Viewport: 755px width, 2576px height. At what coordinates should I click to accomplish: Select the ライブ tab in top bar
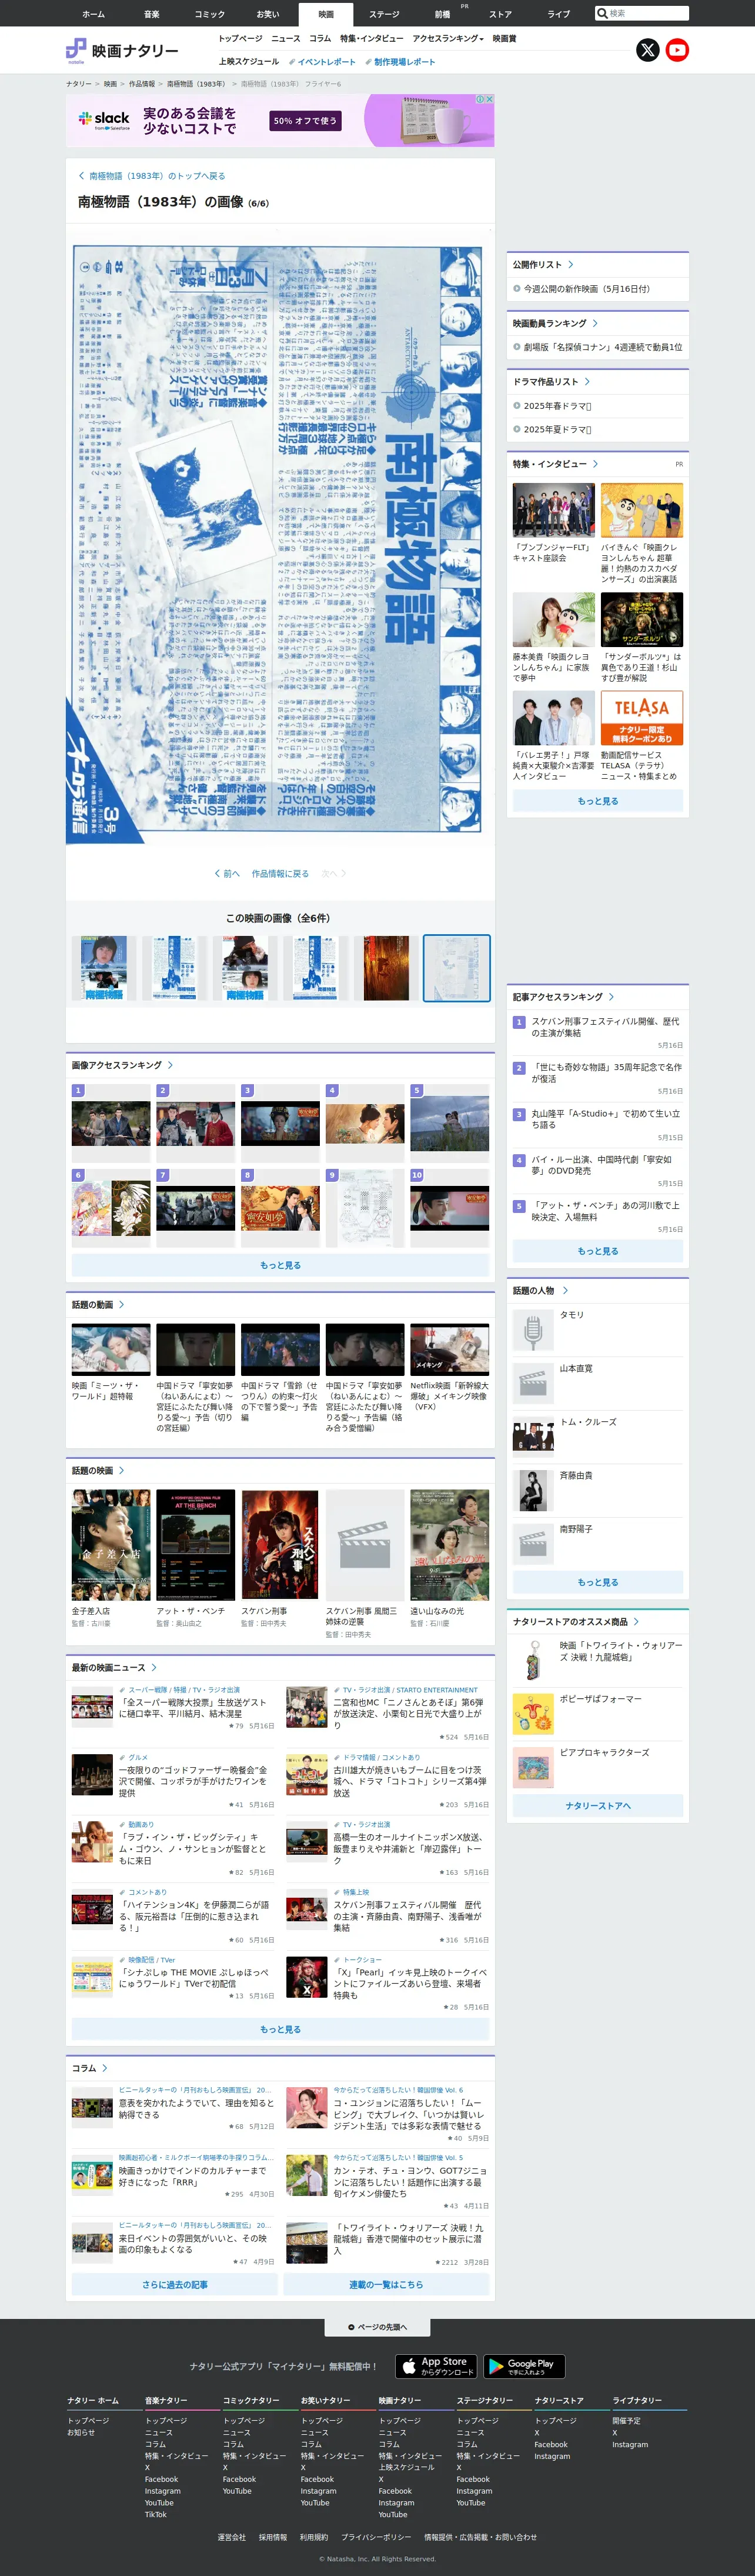(x=559, y=14)
